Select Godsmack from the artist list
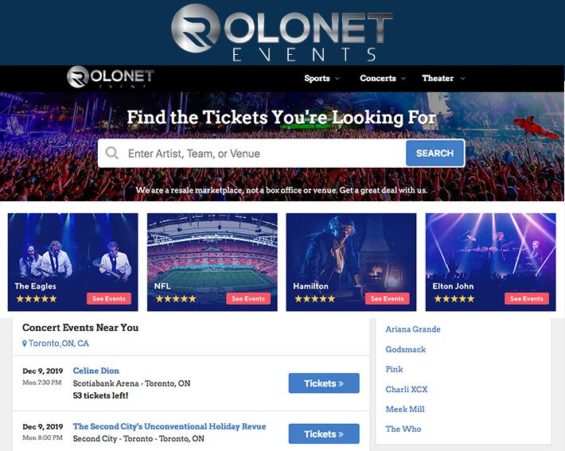Viewport: 565px width, 451px height. point(406,349)
